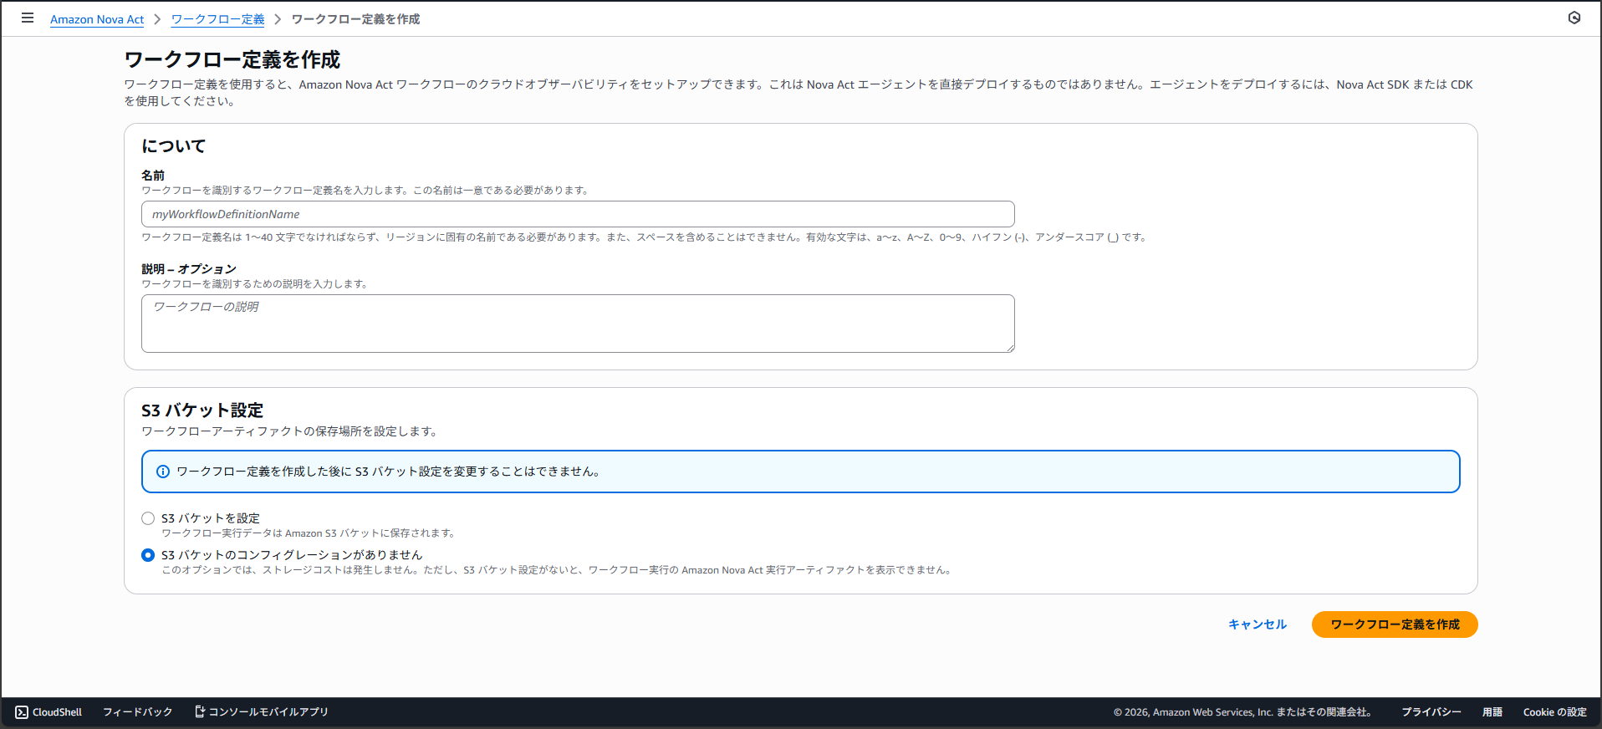1602x729 pixels.
Task: Open Cookie の設定 in footer
Action: click(x=1555, y=712)
